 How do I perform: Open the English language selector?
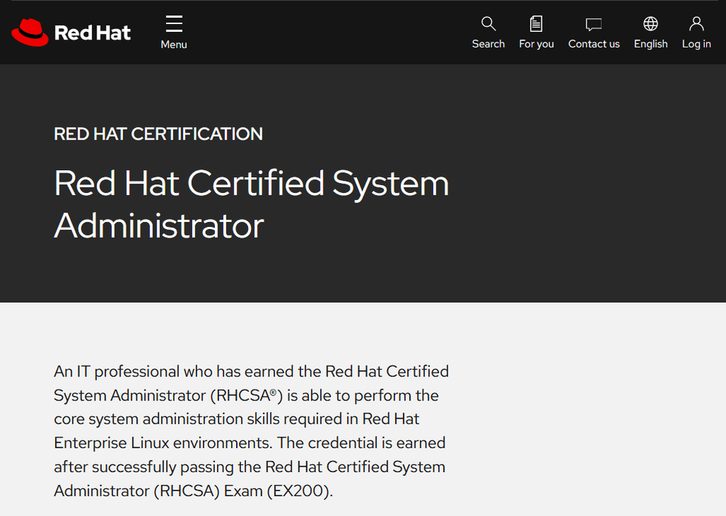pyautogui.click(x=650, y=32)
